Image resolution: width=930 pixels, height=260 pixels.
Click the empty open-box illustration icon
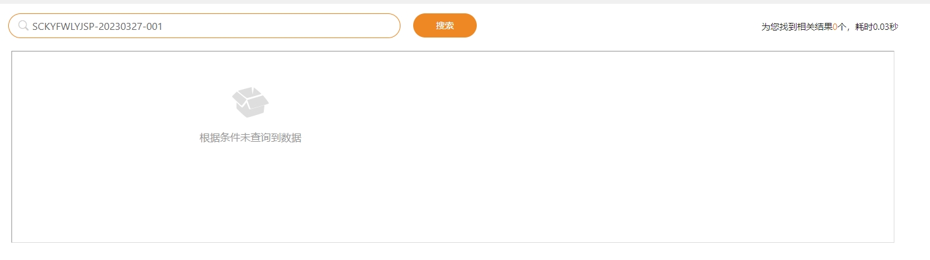250,102
